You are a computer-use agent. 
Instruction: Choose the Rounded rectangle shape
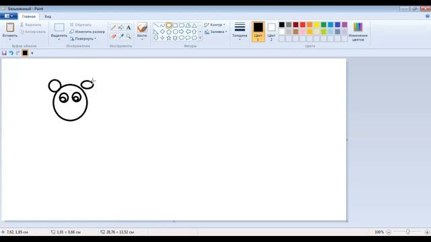[181, 26]
